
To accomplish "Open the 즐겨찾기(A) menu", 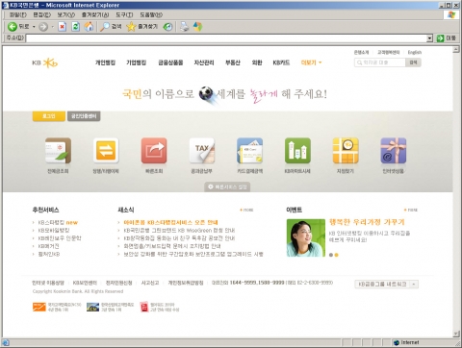I will point(95,14).
